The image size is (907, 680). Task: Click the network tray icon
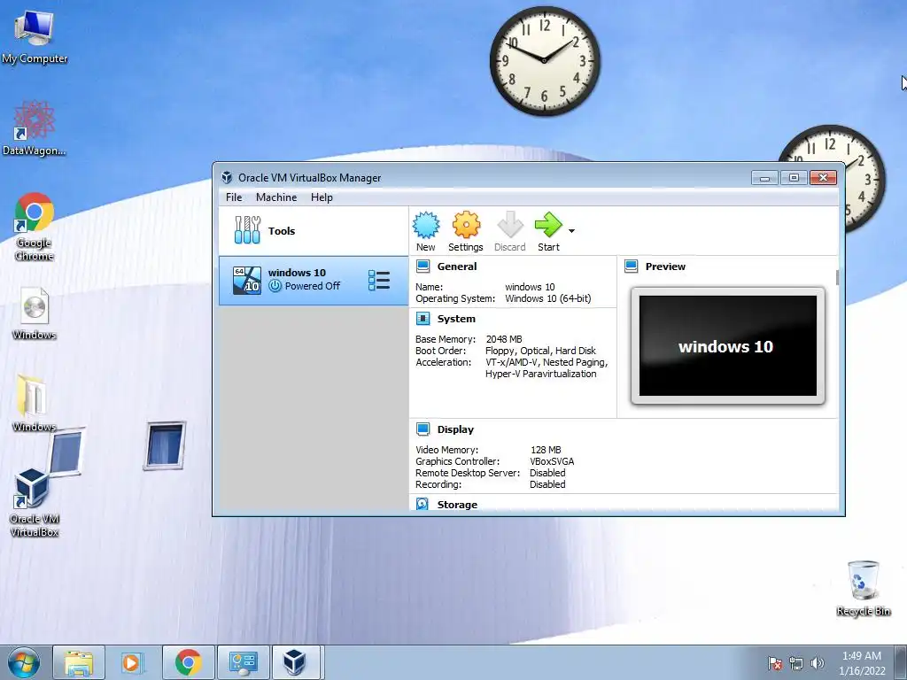click(796, 663)
